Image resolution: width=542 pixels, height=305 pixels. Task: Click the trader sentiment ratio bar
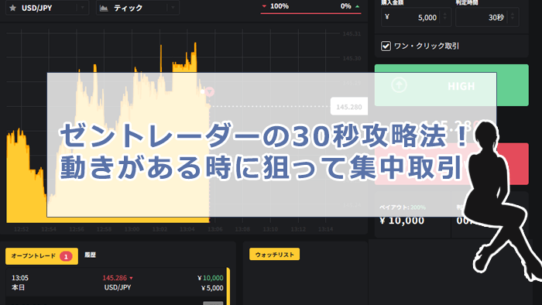click(x=310, y=13)
